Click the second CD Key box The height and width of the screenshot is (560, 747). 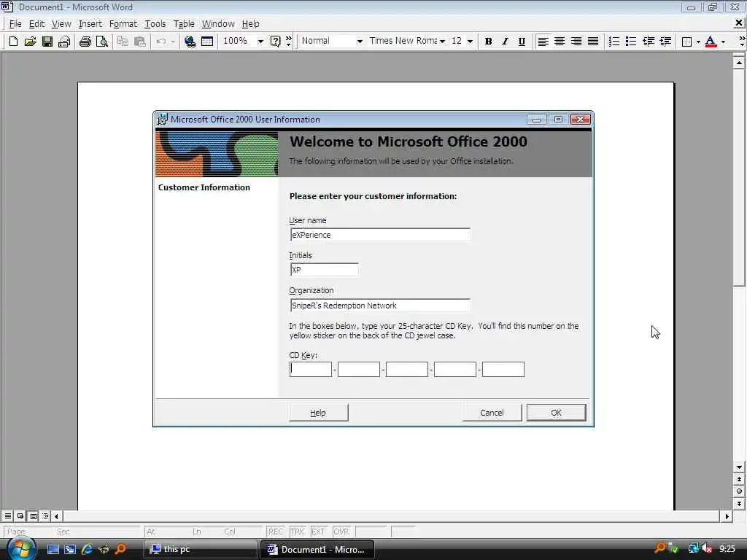click(x=359, y=370)
